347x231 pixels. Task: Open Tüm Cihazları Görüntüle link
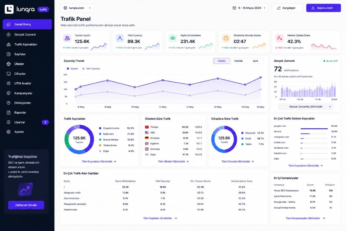coord(238,162)
